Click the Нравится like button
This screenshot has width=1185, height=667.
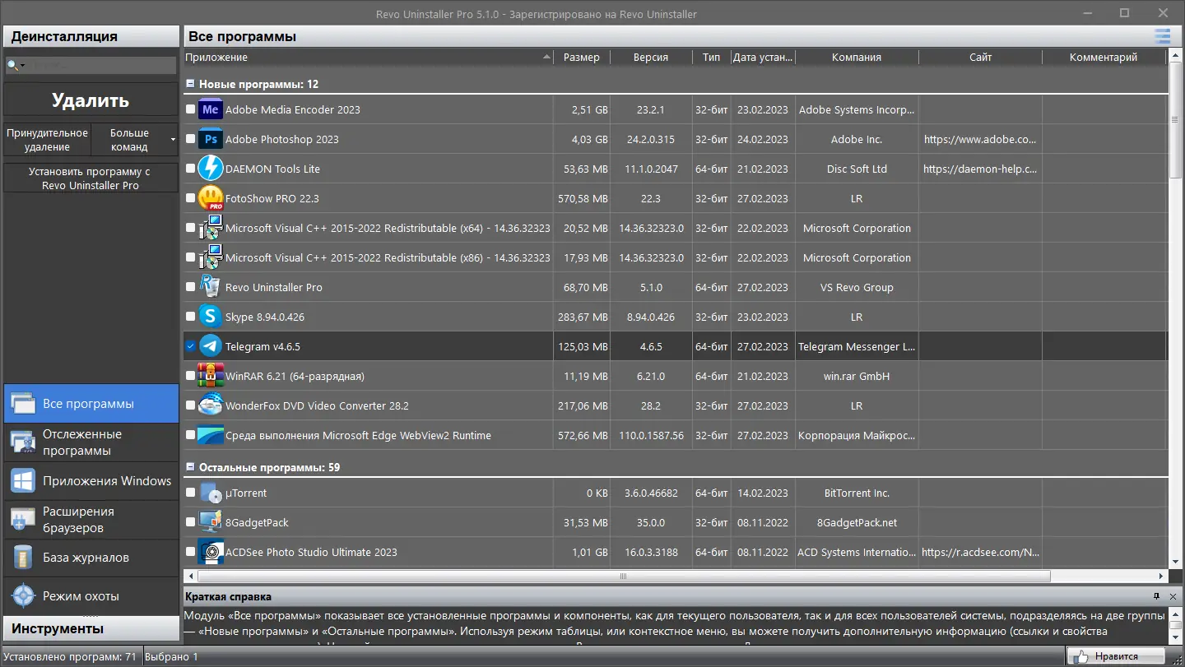(1117, 656)
